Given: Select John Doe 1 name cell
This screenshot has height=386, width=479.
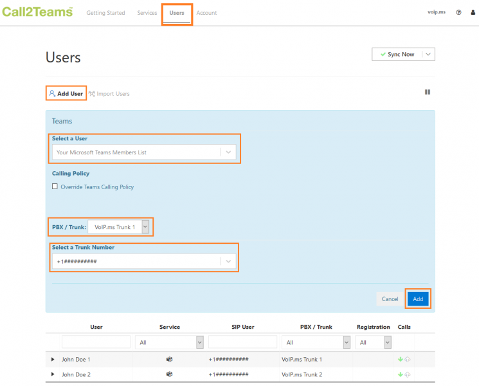Looking at the screenshot, I should click(x=76, y=360).
